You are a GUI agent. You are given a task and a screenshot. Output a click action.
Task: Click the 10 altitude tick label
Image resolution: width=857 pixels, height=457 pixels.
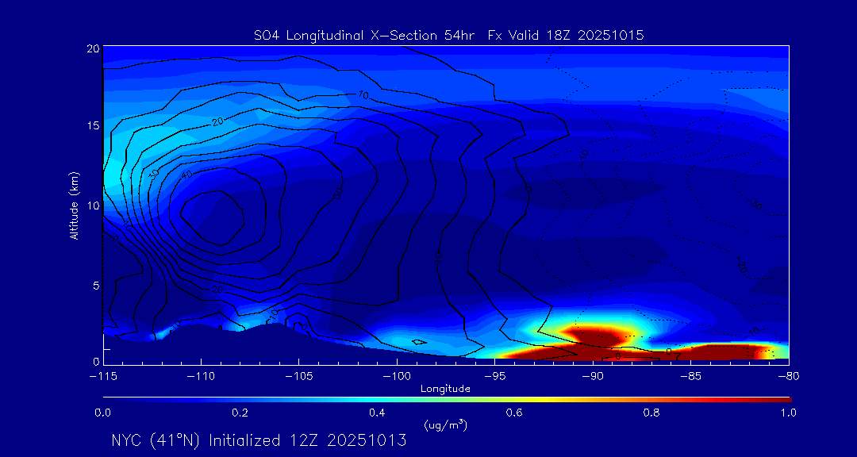(93, 205)
